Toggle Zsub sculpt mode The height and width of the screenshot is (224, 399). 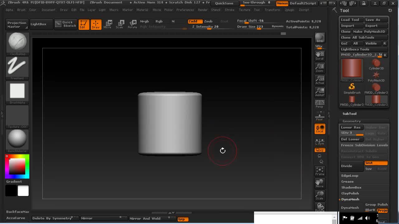pos(208,21)
